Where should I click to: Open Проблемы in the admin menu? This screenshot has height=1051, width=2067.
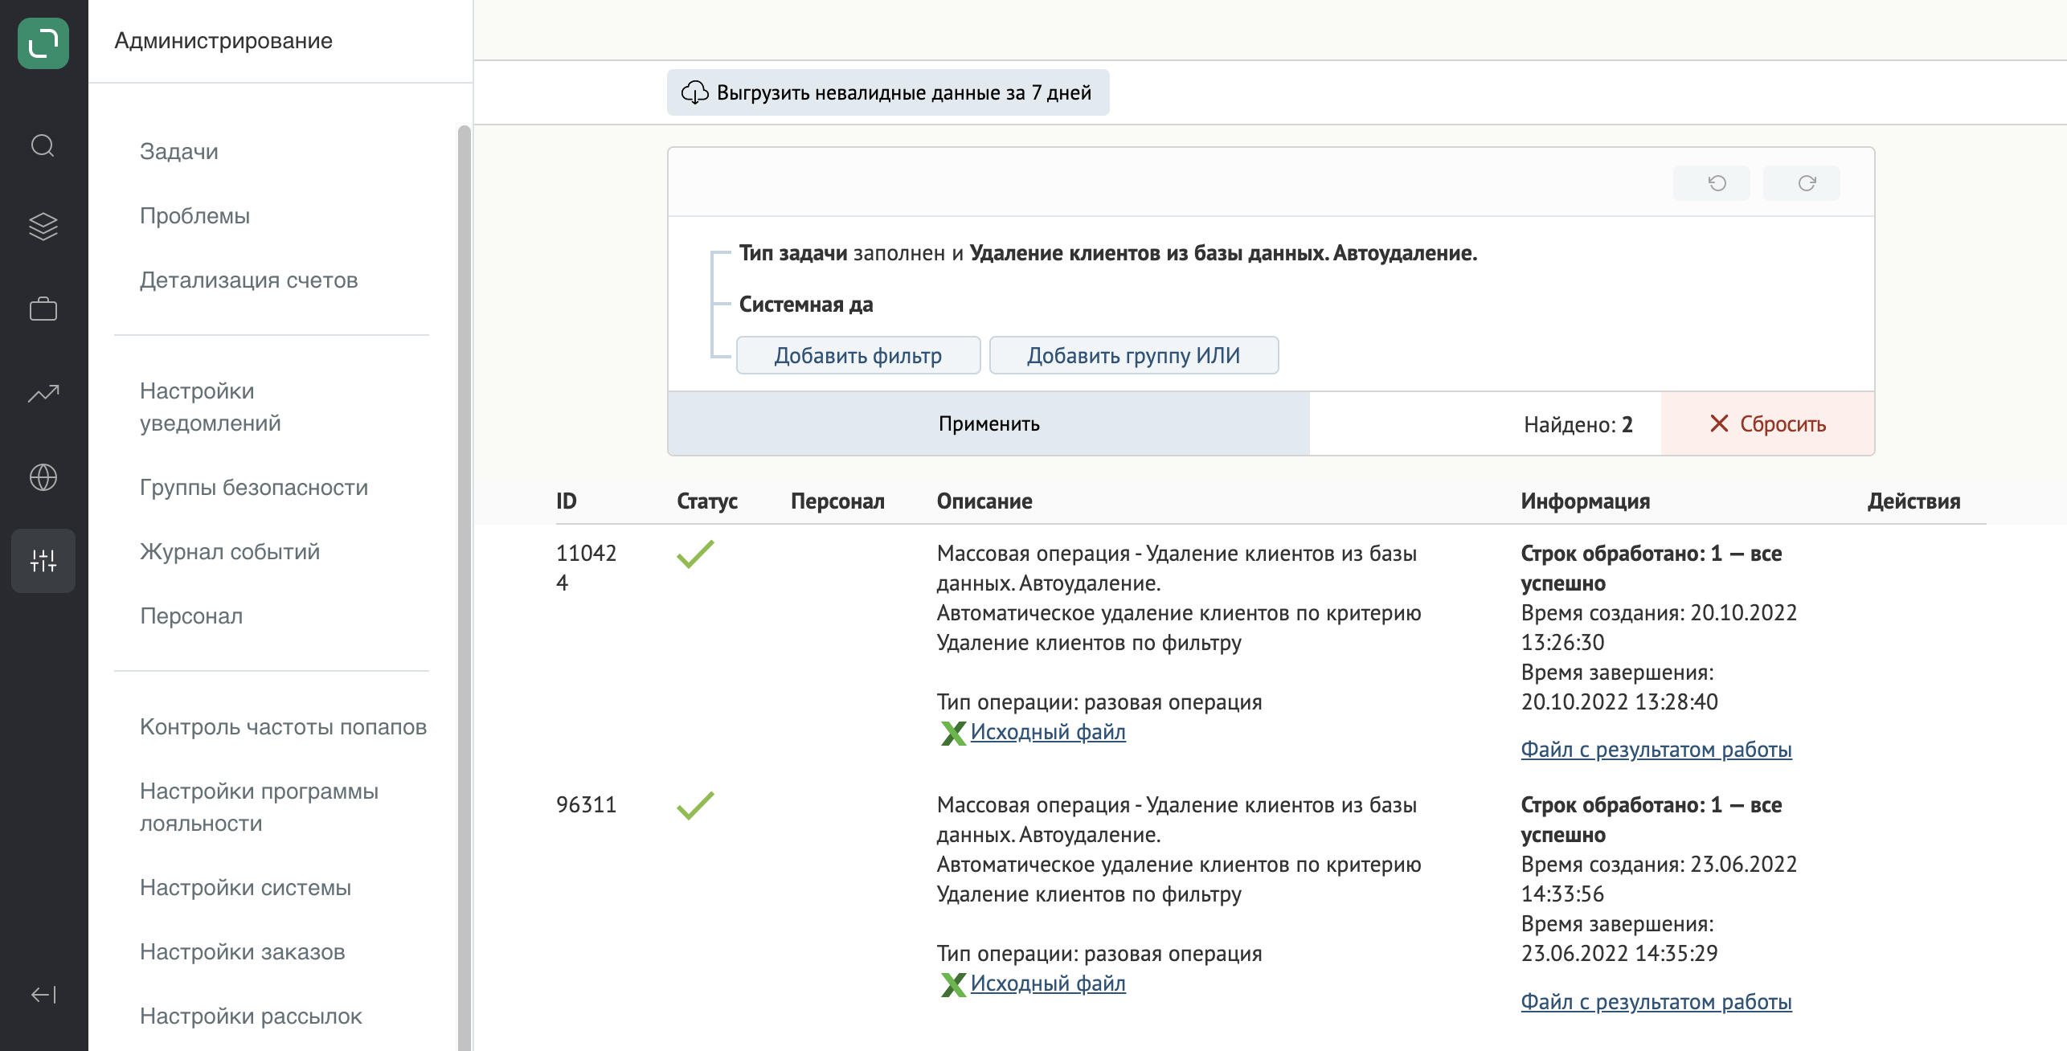click(x=194, y=215)
